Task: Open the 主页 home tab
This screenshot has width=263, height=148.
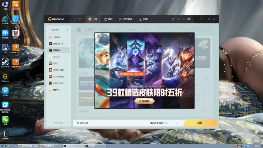Action: 93,19
